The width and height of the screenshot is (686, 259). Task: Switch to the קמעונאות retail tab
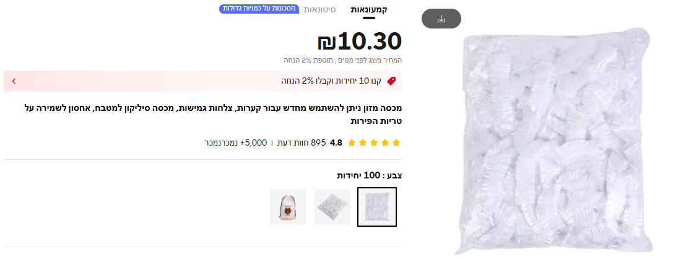(x=369, y=10)
